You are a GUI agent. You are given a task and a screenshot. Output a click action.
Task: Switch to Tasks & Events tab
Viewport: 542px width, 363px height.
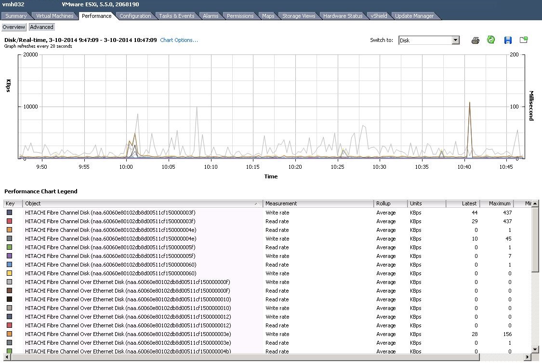click(177, 16)
